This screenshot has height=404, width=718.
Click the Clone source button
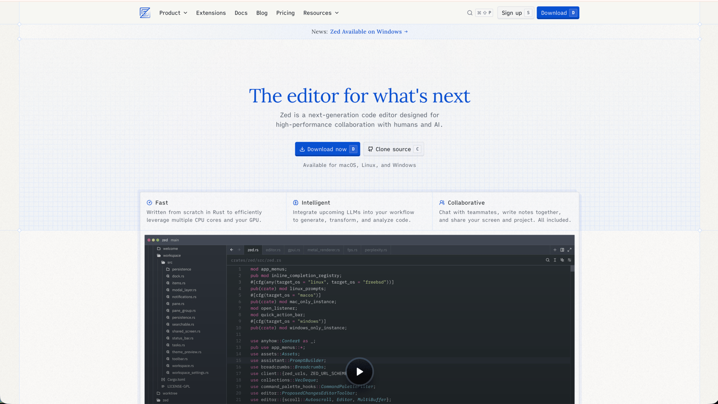pos(393,149)
